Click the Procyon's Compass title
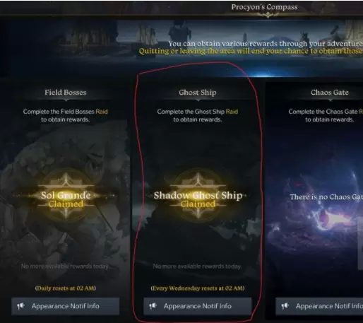This screenshot has width=363, height=323. tap(264, 7)
